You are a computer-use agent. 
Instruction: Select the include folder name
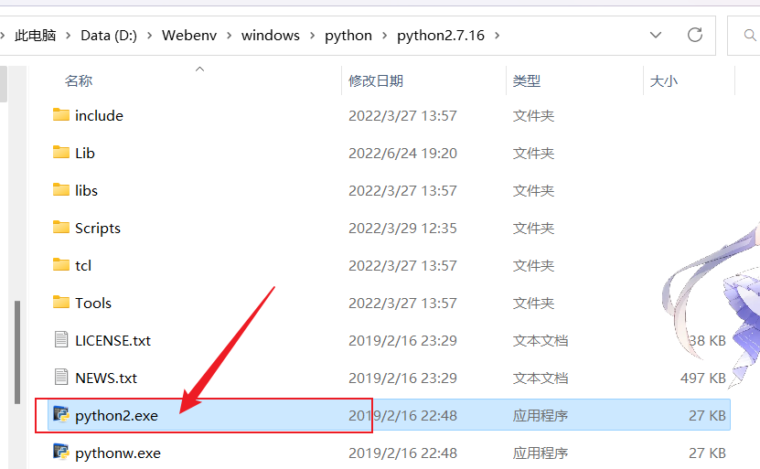[99, 116]
